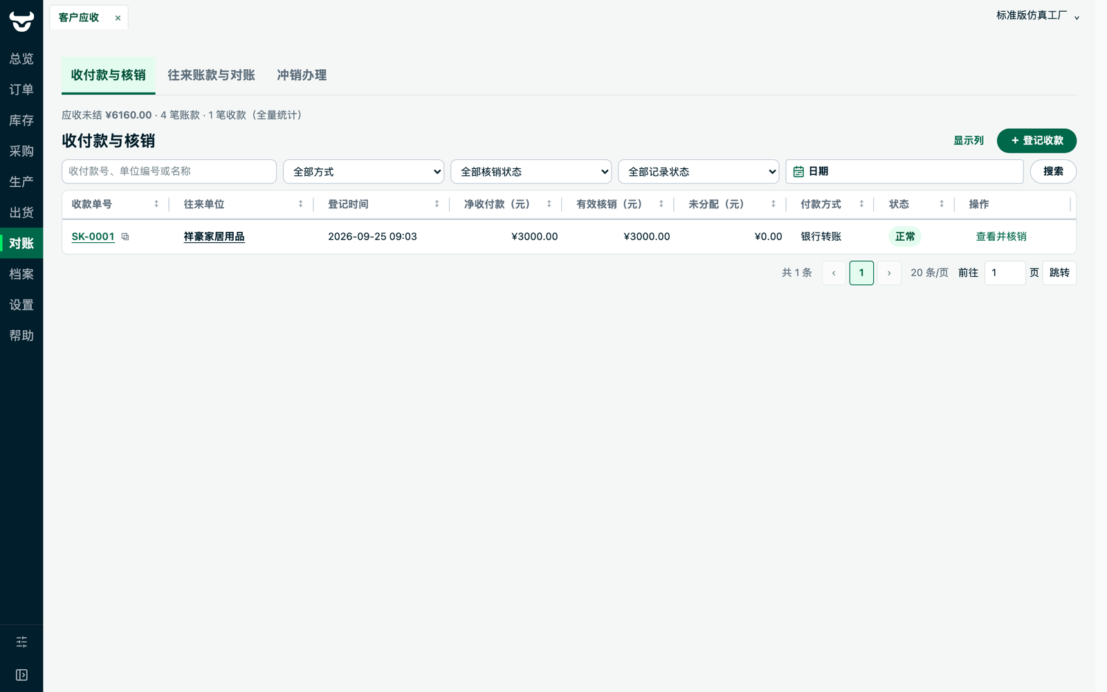Switch to 收付款与核销 tab

[x=108, y=75]
